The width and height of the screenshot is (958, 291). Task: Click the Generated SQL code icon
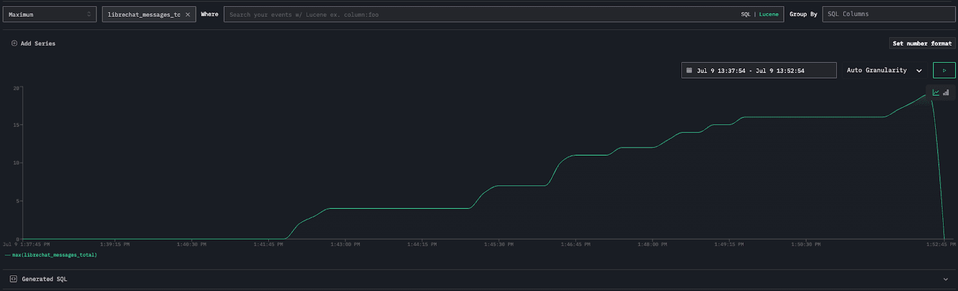(x=14, y=279)
